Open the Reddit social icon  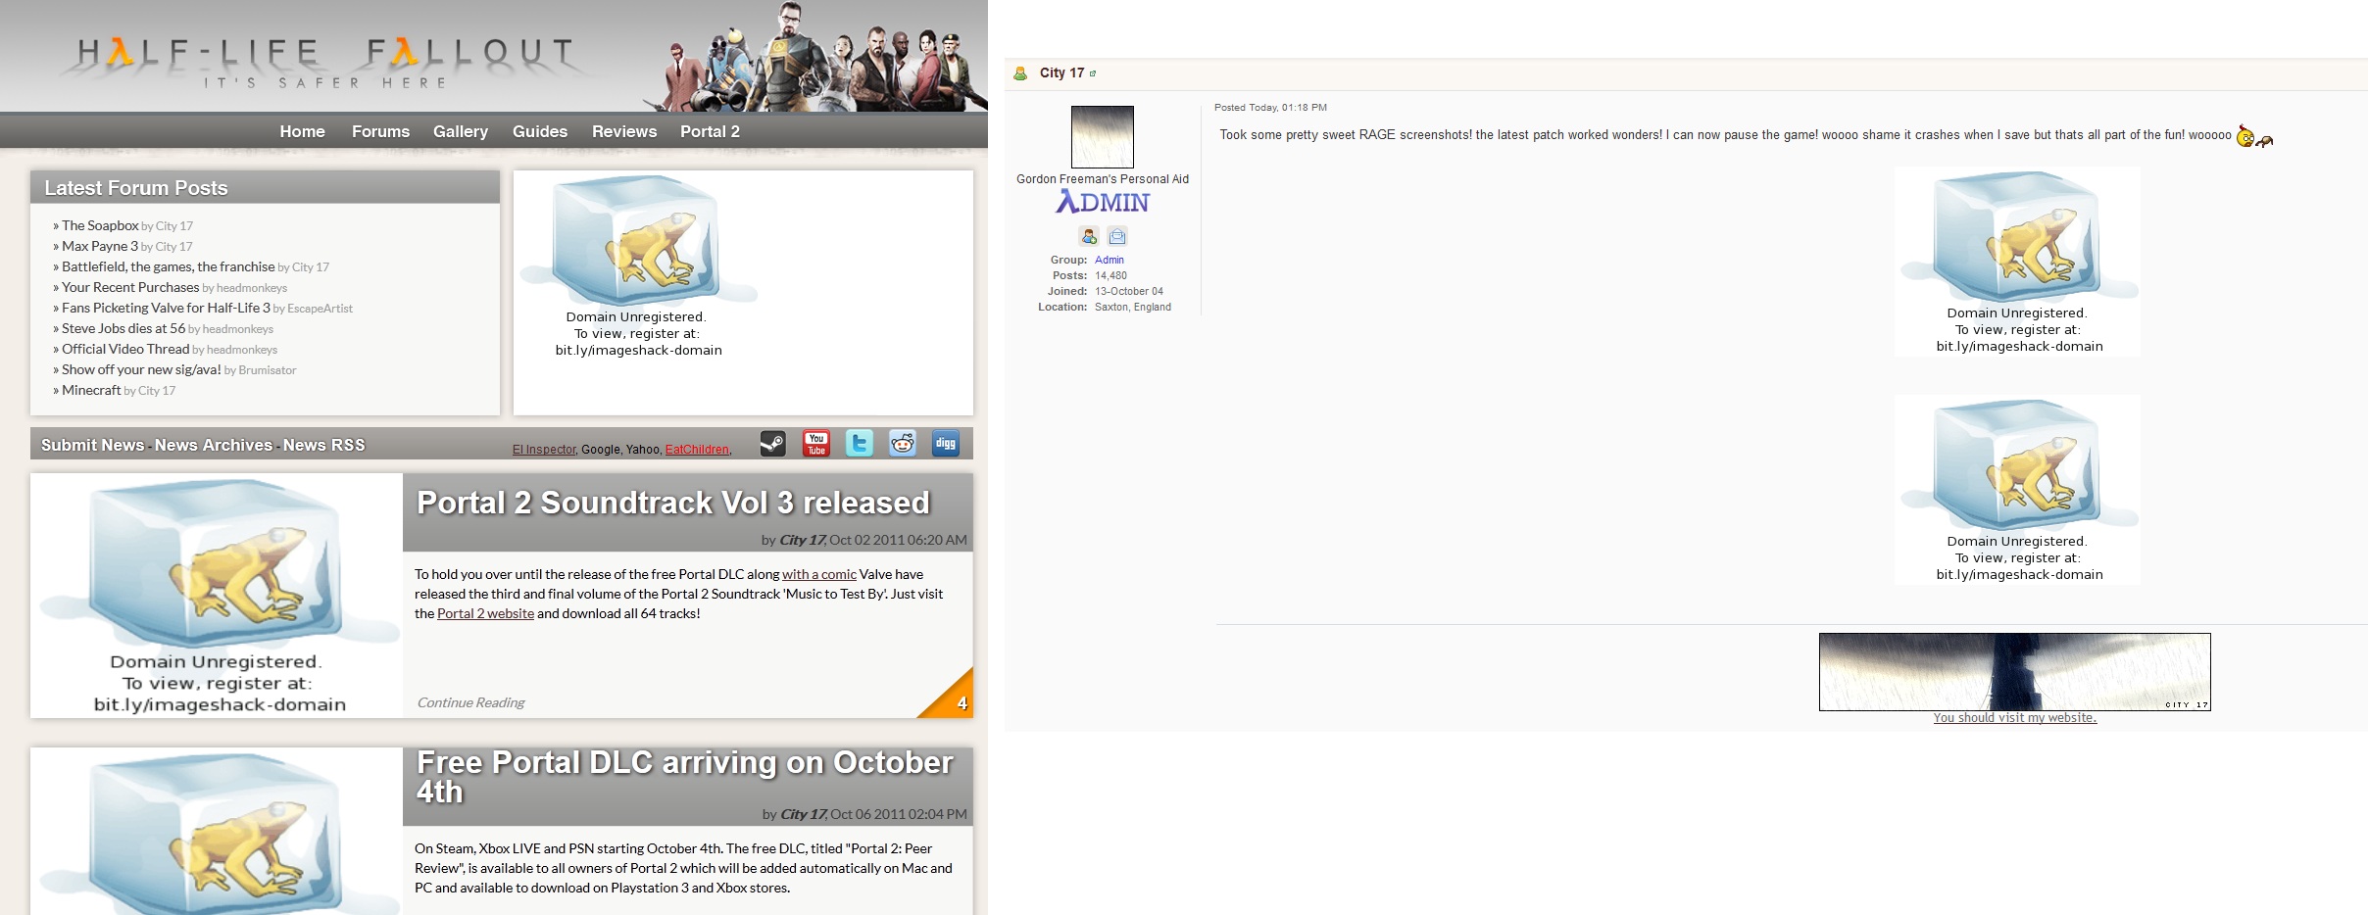(x=903, y=444)
